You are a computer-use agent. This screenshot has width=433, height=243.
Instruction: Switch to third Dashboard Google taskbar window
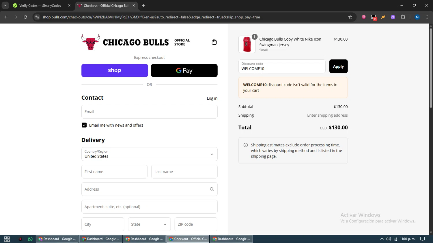pyautogui.click(x=144, y=239)
